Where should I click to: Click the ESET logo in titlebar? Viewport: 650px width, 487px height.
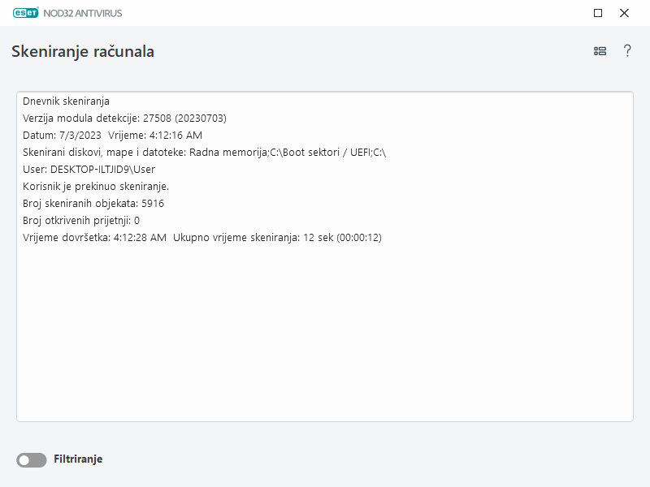27,13
